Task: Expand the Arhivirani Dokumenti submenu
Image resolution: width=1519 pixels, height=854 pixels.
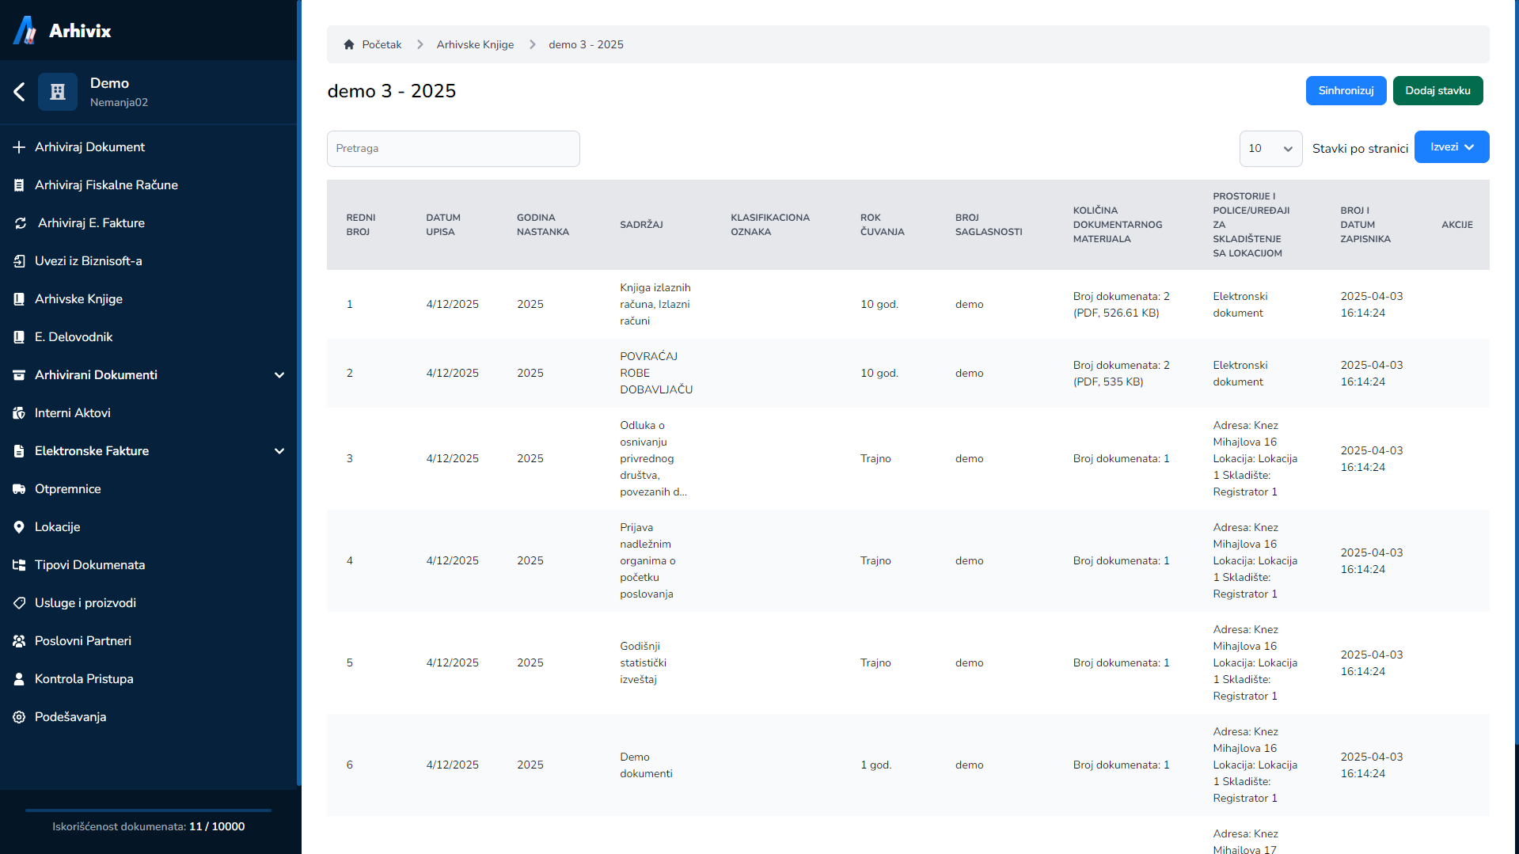Action: pyautogui.click(x=279, y=375)
